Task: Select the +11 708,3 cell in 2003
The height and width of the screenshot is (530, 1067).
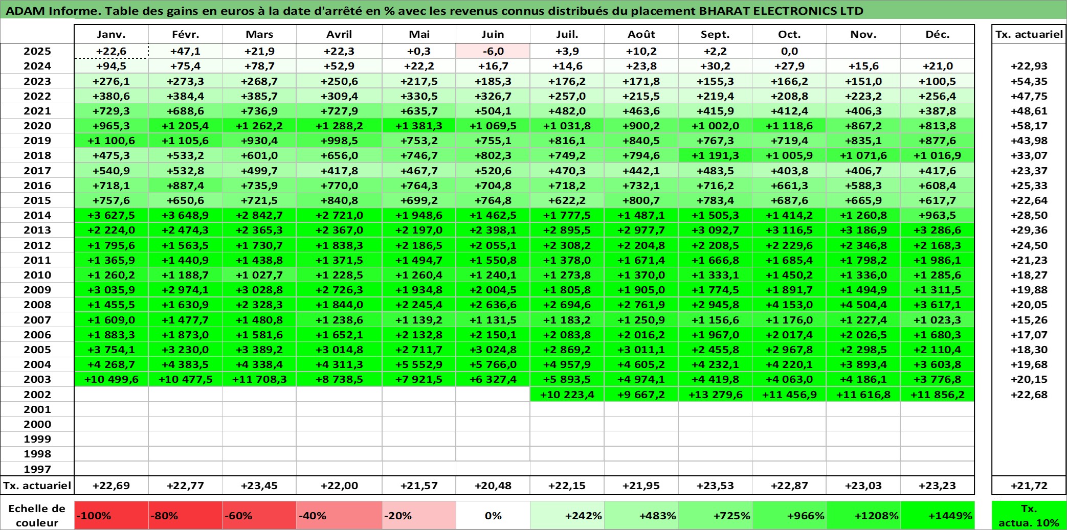Action: (x=259, y=379)
